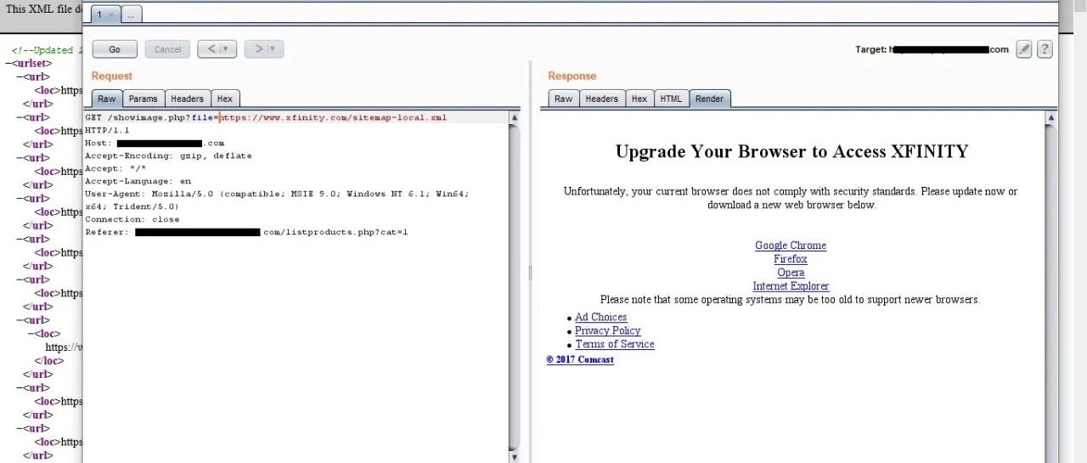Viewport: 1087px width, 463px height.
Task: Open the Ad Choices link
Action: (600, 317)
